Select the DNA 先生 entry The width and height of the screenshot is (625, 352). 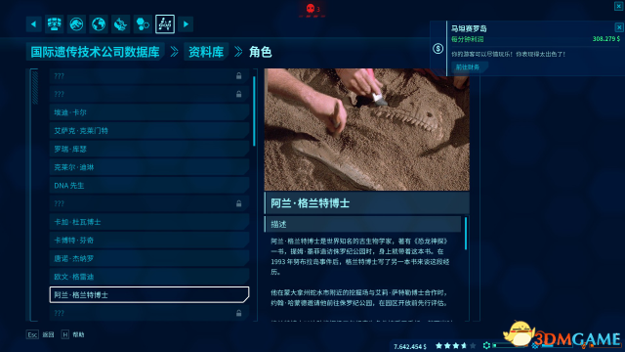point(149,186)
